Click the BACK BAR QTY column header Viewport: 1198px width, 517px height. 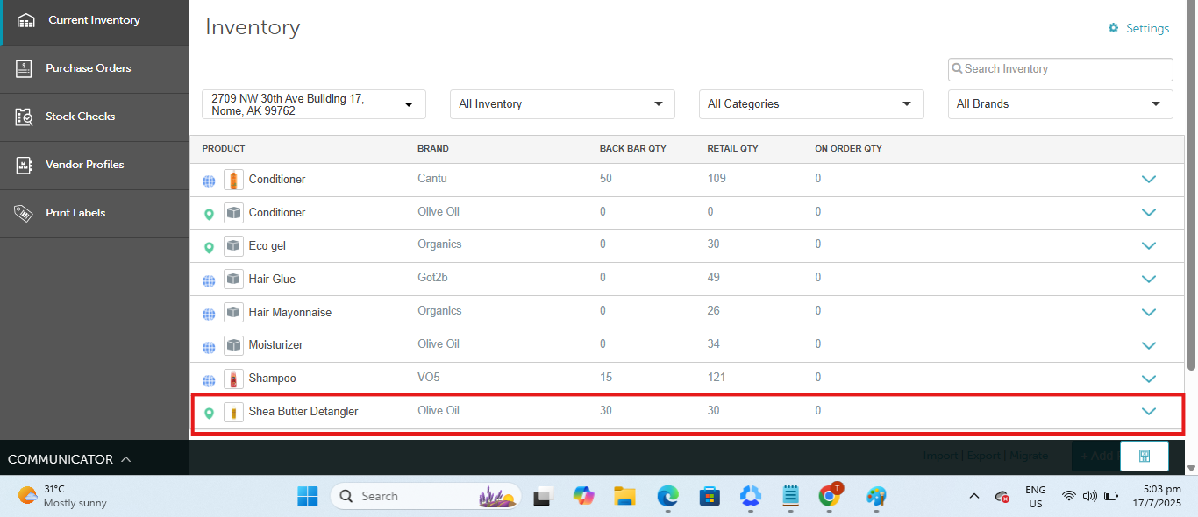tap(633, 149)
